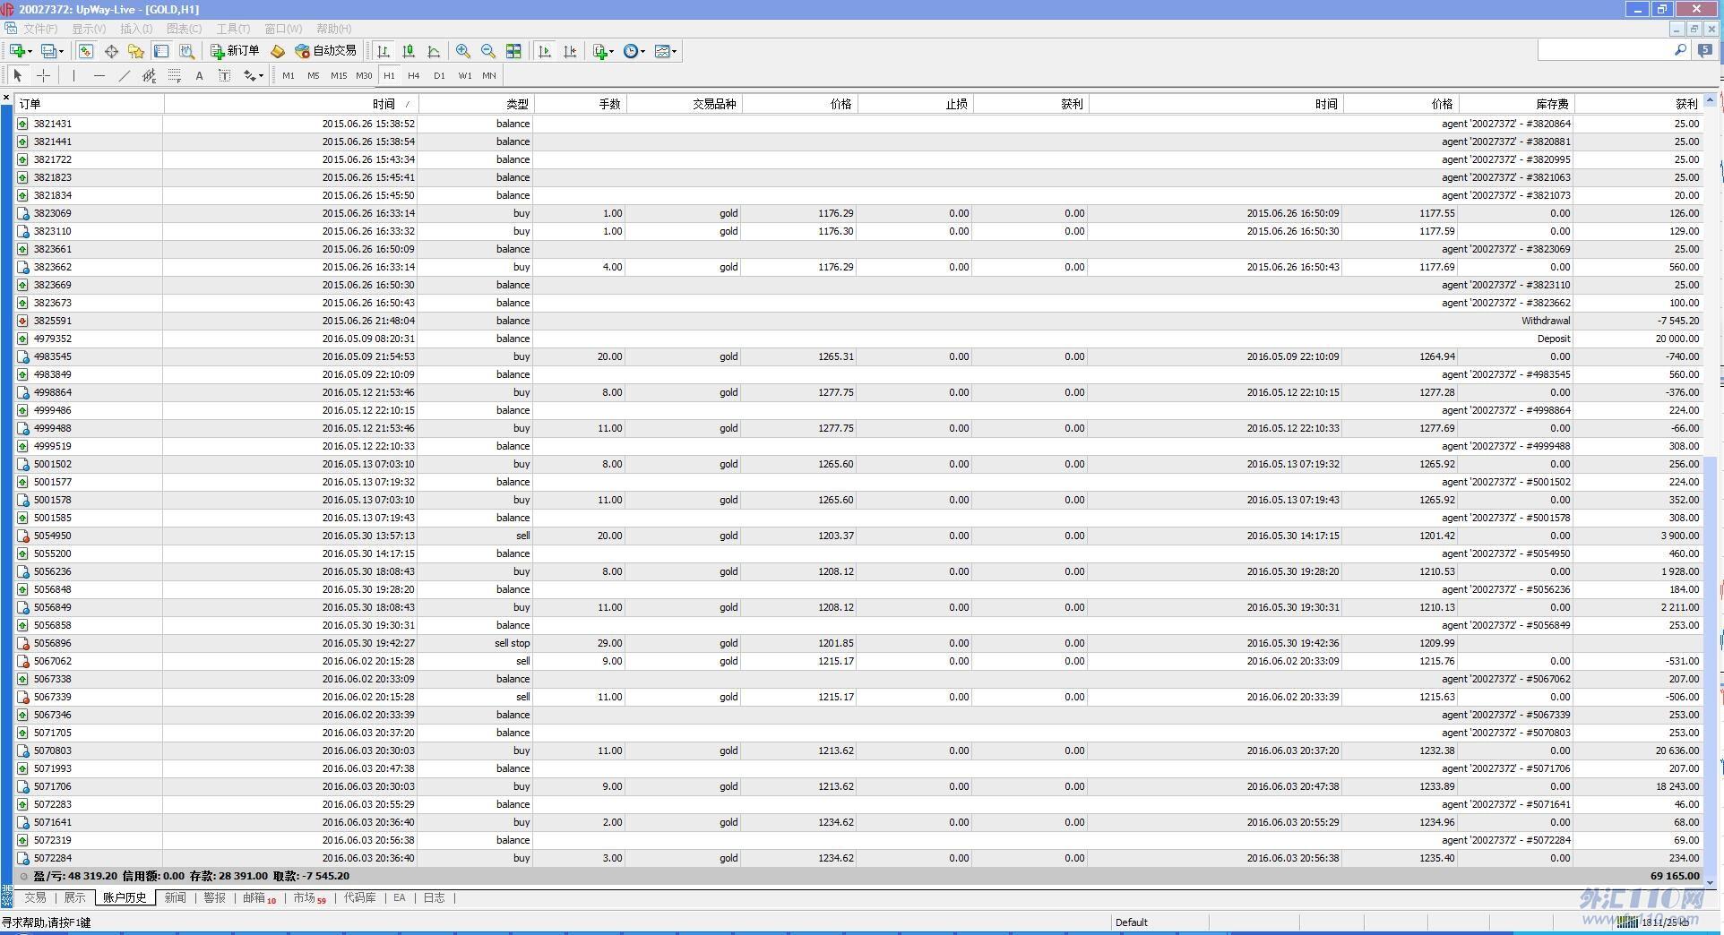The width and height of the screenshot is (1724, 935).
Task: Open the 文件(F) menu
Action: click(40, 29)
